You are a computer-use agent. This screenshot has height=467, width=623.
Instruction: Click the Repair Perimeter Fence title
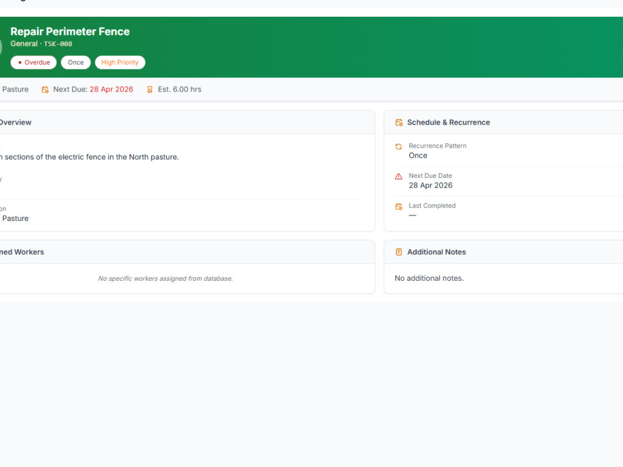(70, 31)
